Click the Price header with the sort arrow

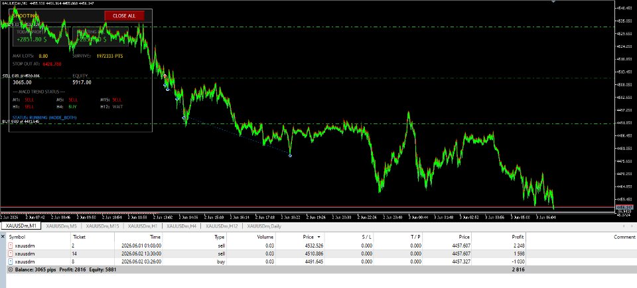[x=312, y=237]
